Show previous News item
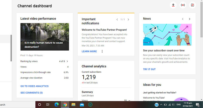The width and height of the screenshot is (203, 108). pos(183,19)
